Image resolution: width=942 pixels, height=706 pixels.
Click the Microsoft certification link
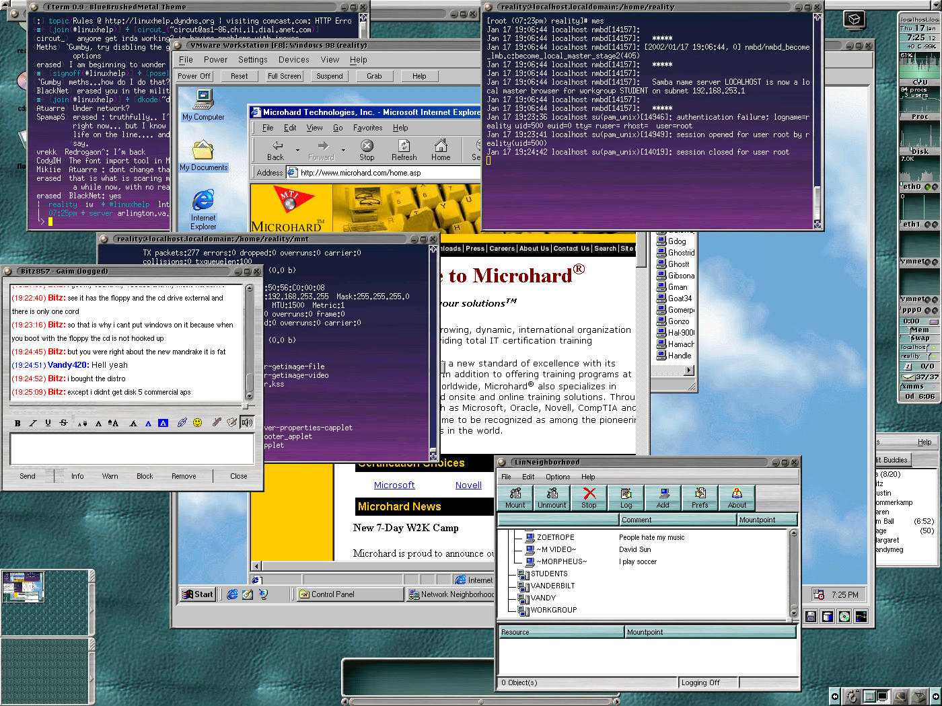394,485
